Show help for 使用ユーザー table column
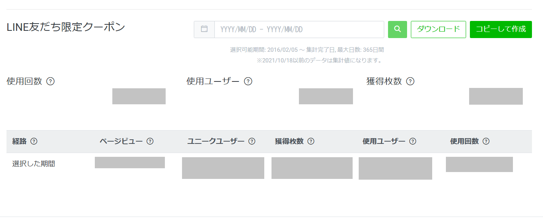The image size is (543, 220). pyautogui.click(x=413, y=141)
